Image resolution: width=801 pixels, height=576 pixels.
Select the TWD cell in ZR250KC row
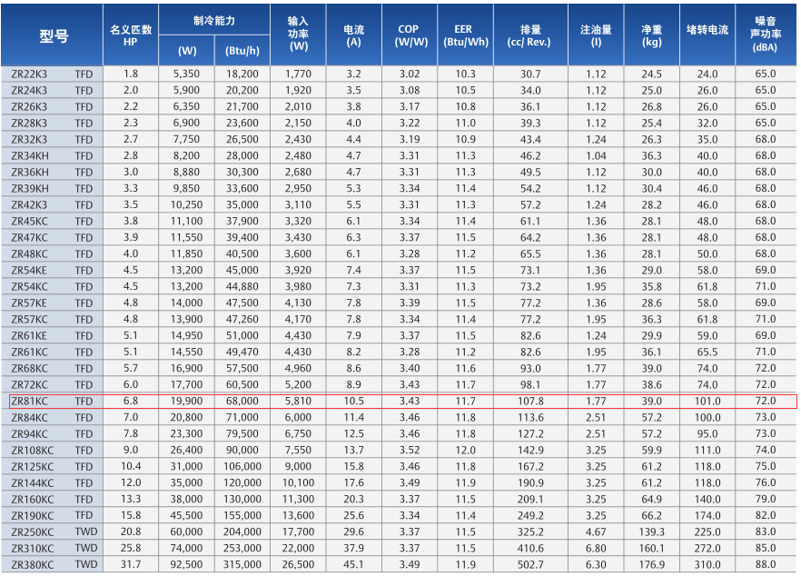85,531
